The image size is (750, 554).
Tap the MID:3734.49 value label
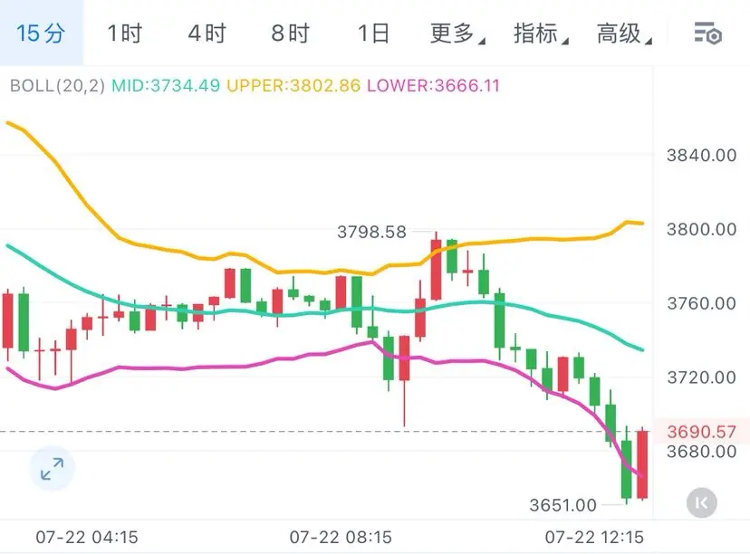(166, 86)
